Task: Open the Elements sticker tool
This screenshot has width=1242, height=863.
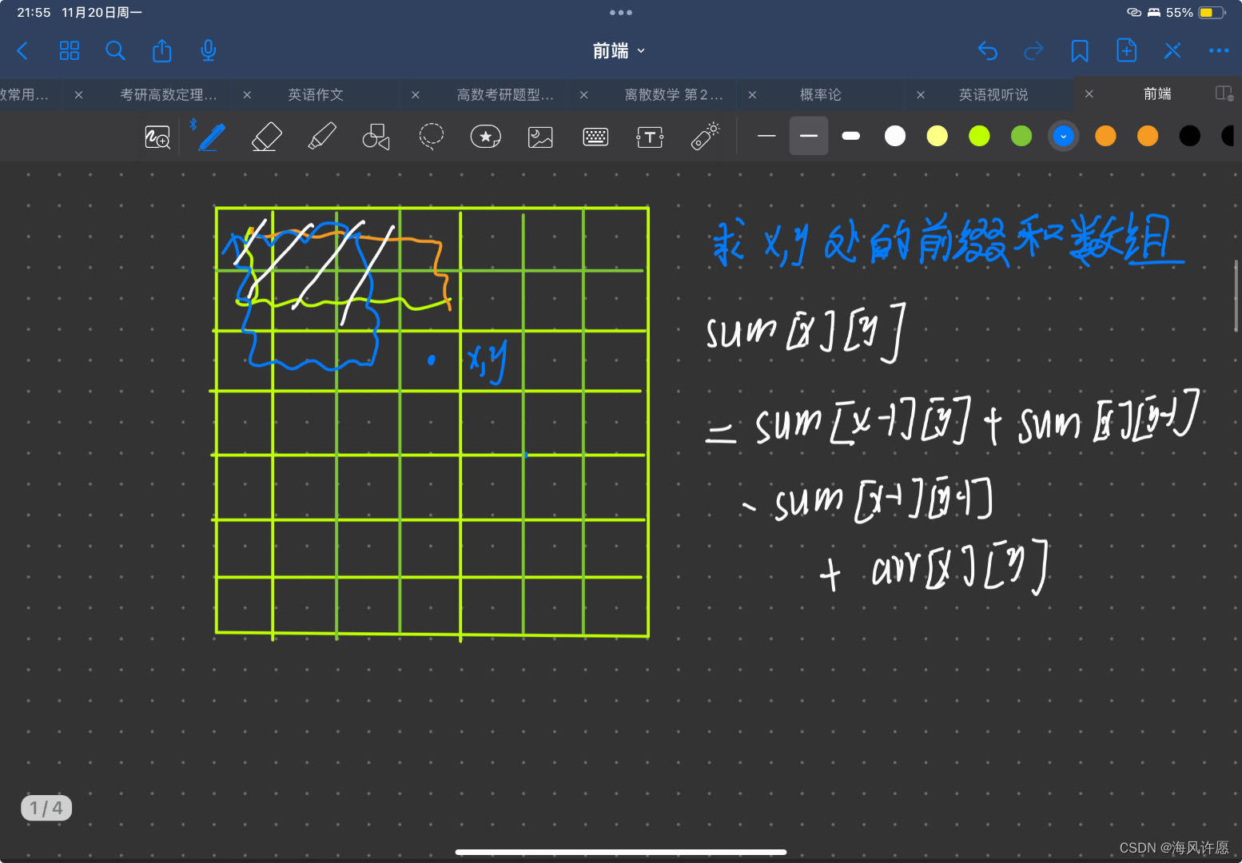Action: (486, 137)
